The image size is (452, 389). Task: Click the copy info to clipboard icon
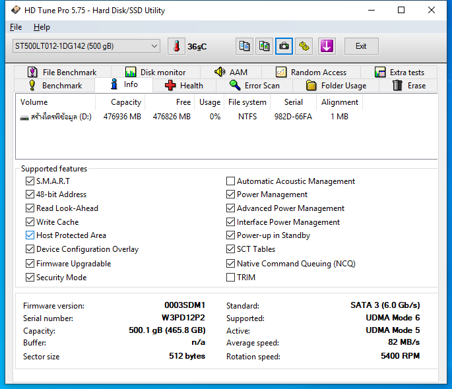(x=245, y=46)
